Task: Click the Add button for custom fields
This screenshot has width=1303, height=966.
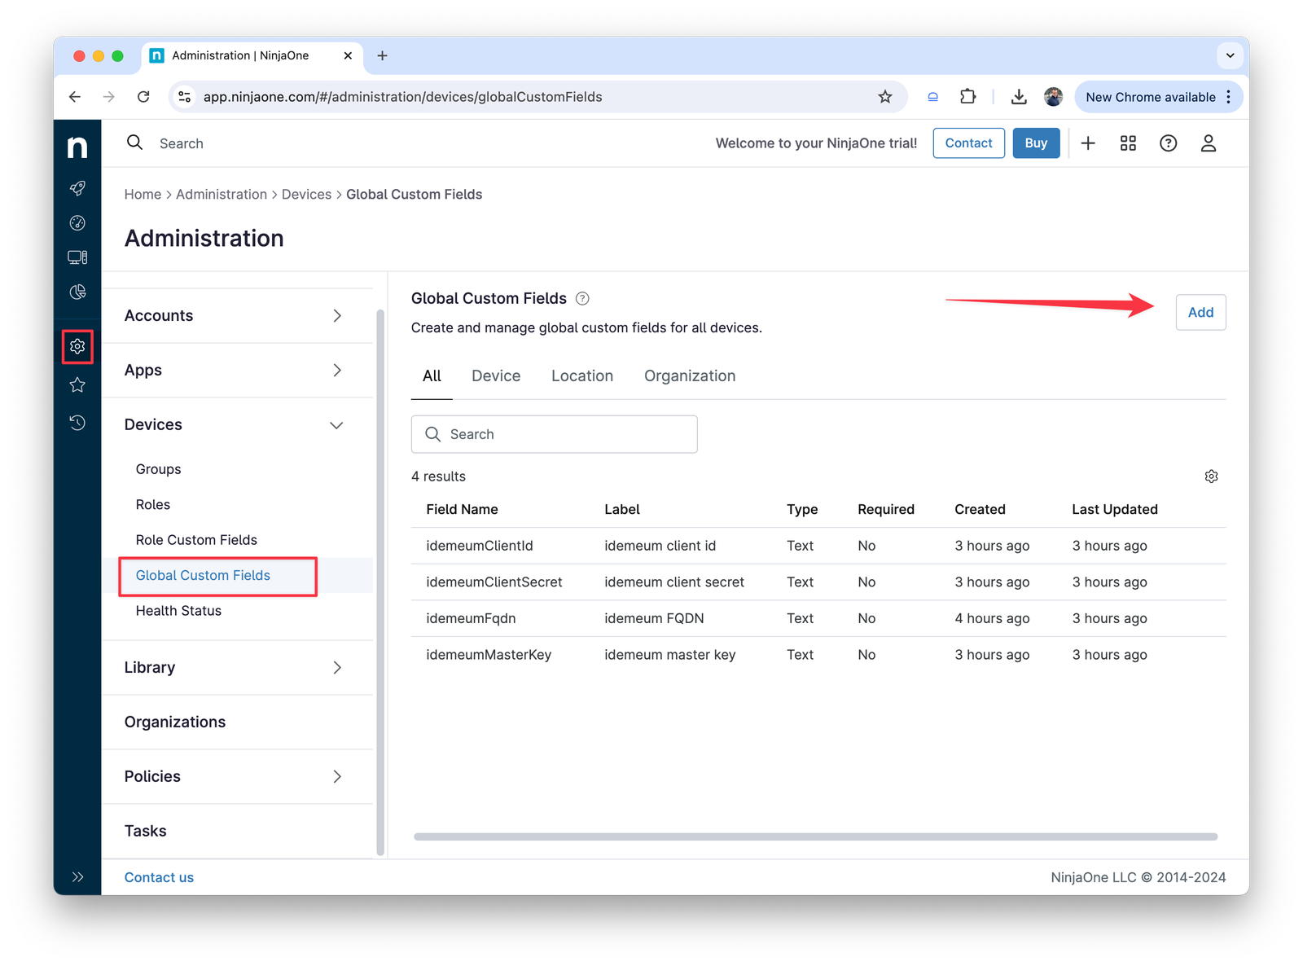Action: [1200, 312]
